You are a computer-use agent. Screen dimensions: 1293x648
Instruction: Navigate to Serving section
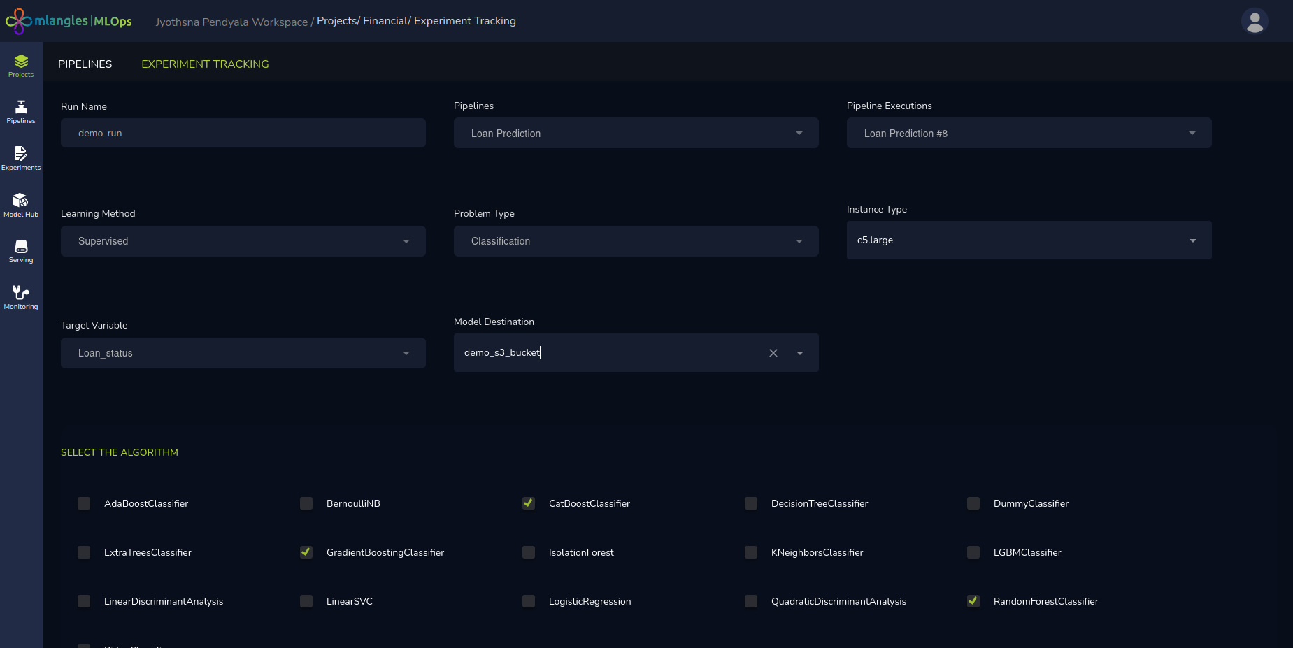click(21, 251)
